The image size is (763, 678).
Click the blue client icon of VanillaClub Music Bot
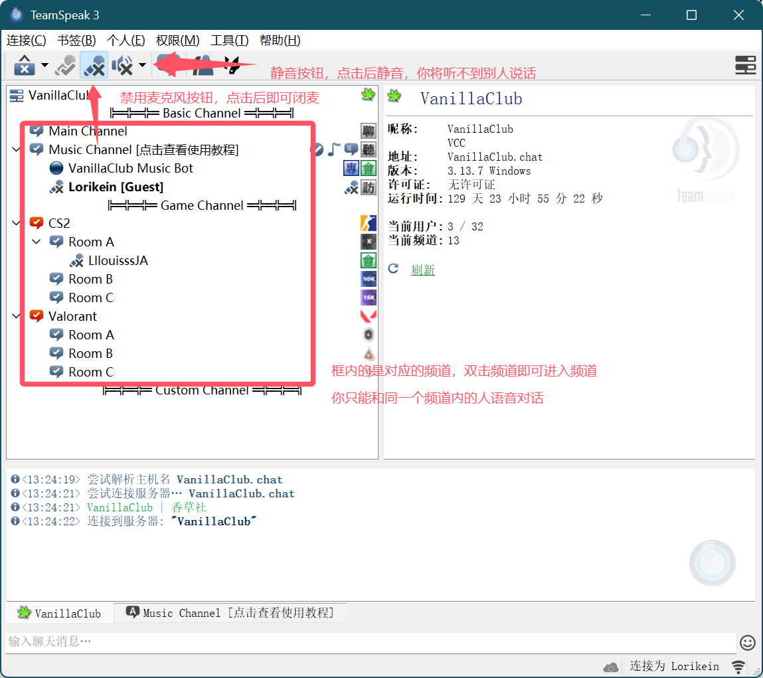(x=56, y=169)
